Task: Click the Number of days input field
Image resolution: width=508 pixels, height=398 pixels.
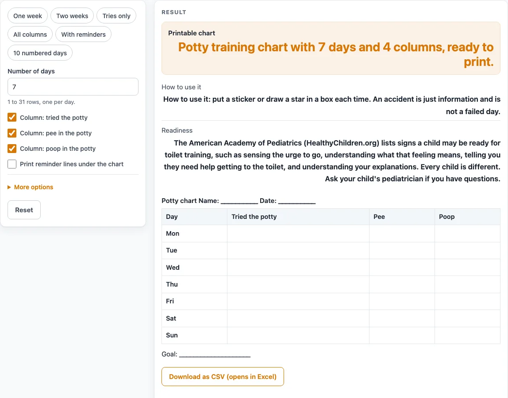Action: [x=73, y=87]
